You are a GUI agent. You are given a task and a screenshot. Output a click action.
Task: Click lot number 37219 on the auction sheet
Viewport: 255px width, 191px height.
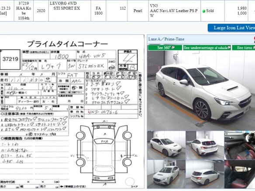(x=10, y=59)
